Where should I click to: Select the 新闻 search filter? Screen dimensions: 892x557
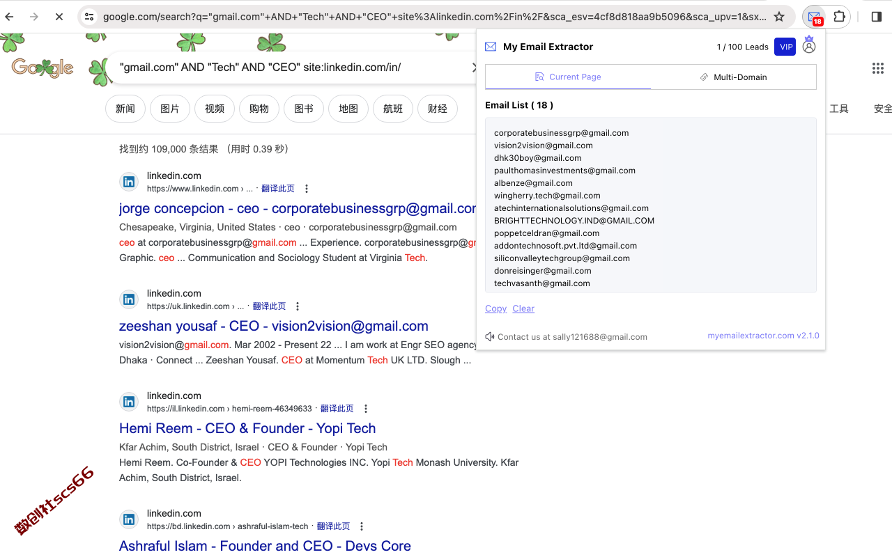125,109
